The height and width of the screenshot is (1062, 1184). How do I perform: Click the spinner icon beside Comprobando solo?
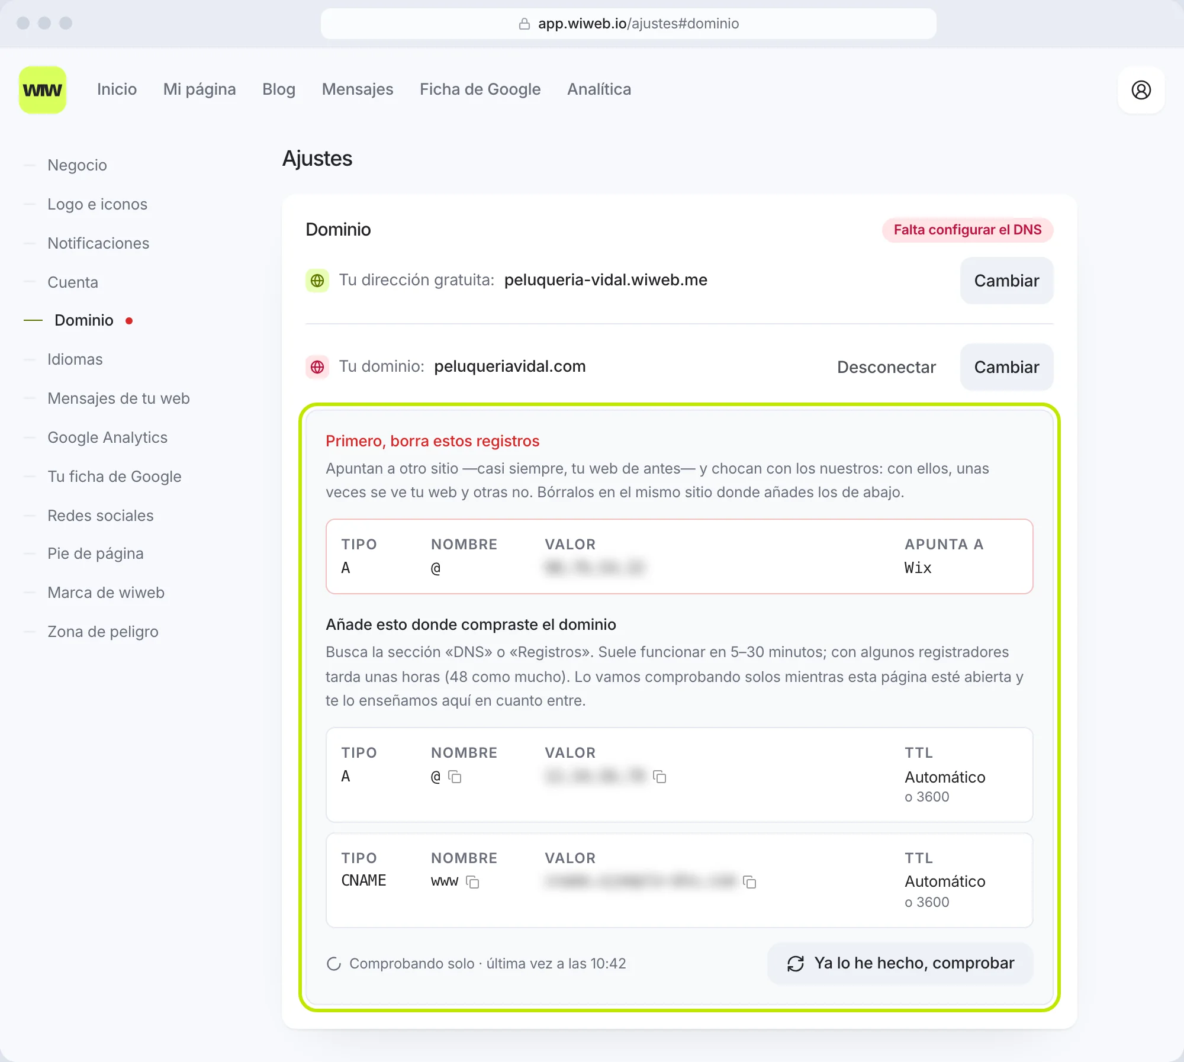[334, 964]
